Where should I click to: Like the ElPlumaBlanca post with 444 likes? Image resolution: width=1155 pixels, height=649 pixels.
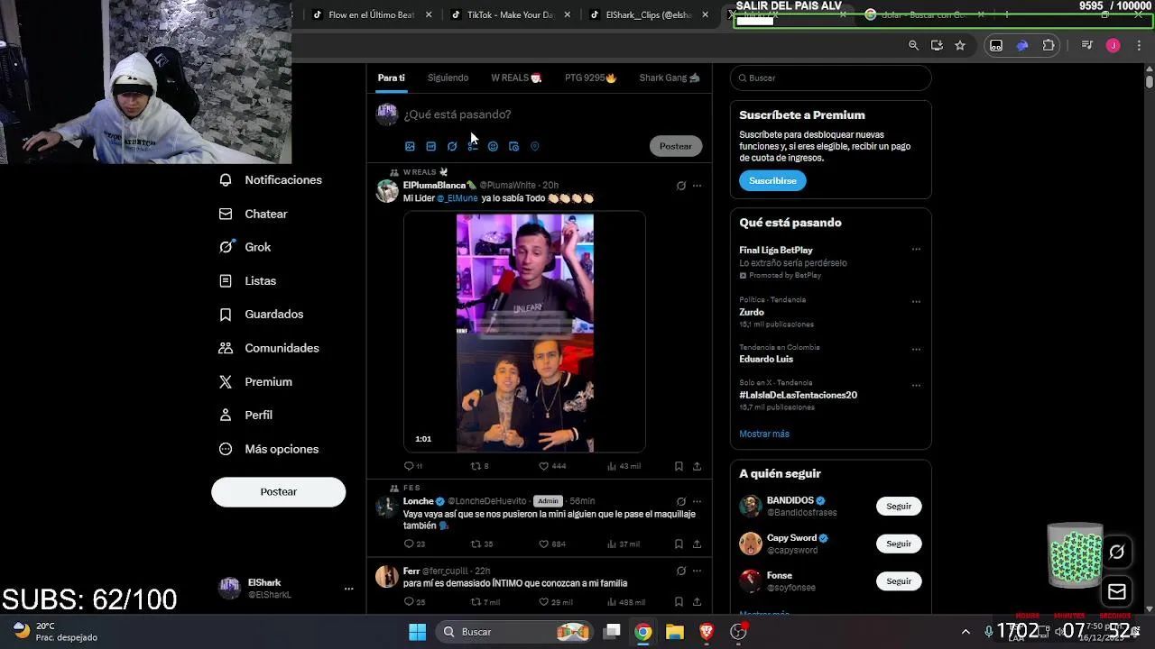coord(551,466)
